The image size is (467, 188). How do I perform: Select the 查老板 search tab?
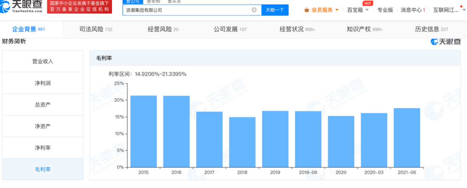[154, 2]
